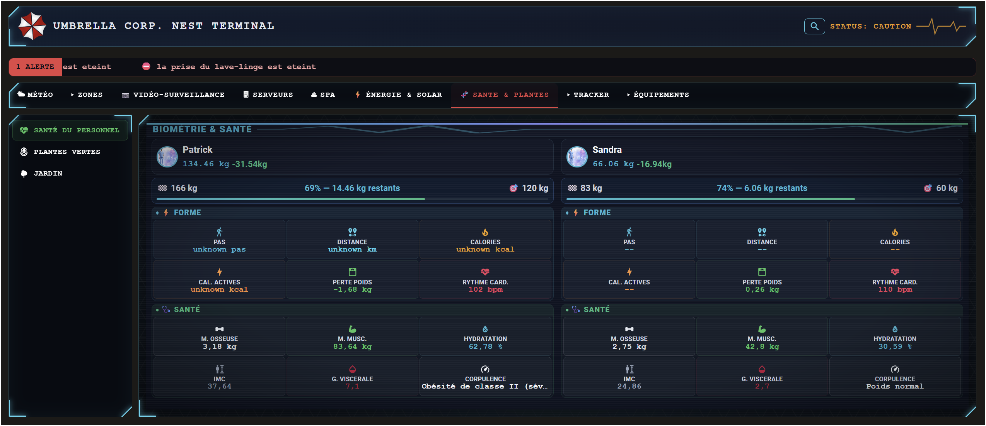Click the Umbrella Corp logo

click(32, 26)
